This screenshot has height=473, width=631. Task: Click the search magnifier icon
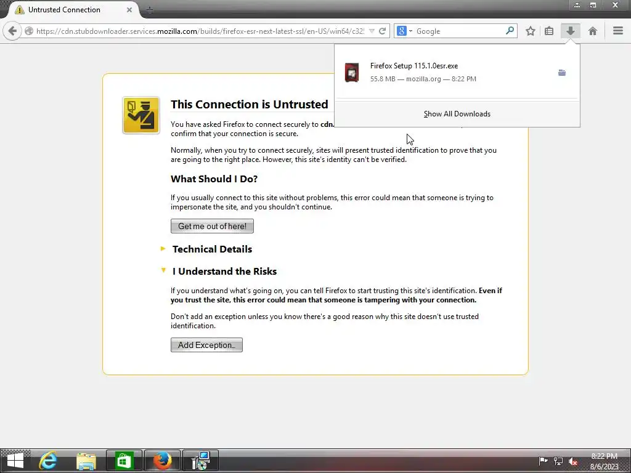pyautogui.click(x=510, y=31)
